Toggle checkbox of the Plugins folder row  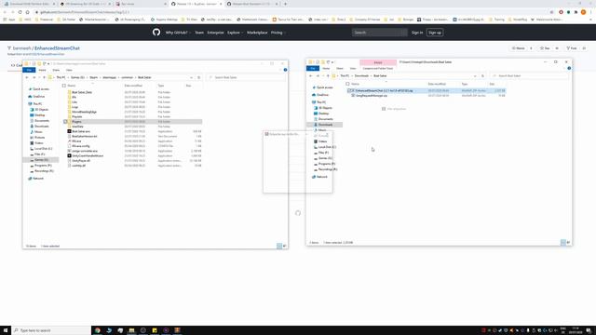65,122
